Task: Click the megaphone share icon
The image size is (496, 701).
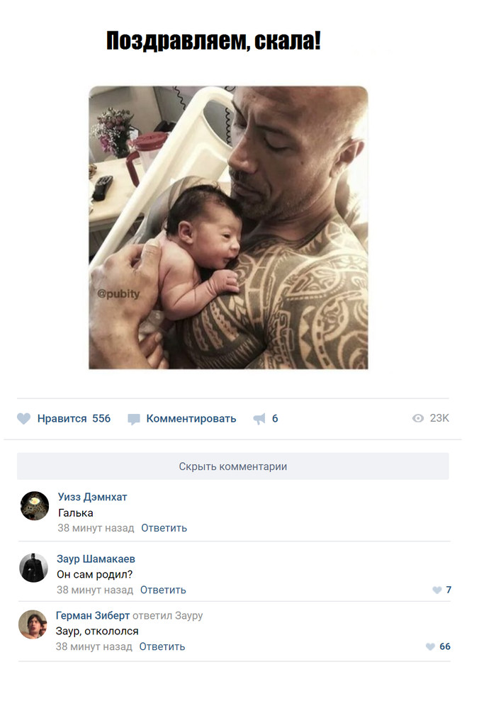Action: [259, 418]
